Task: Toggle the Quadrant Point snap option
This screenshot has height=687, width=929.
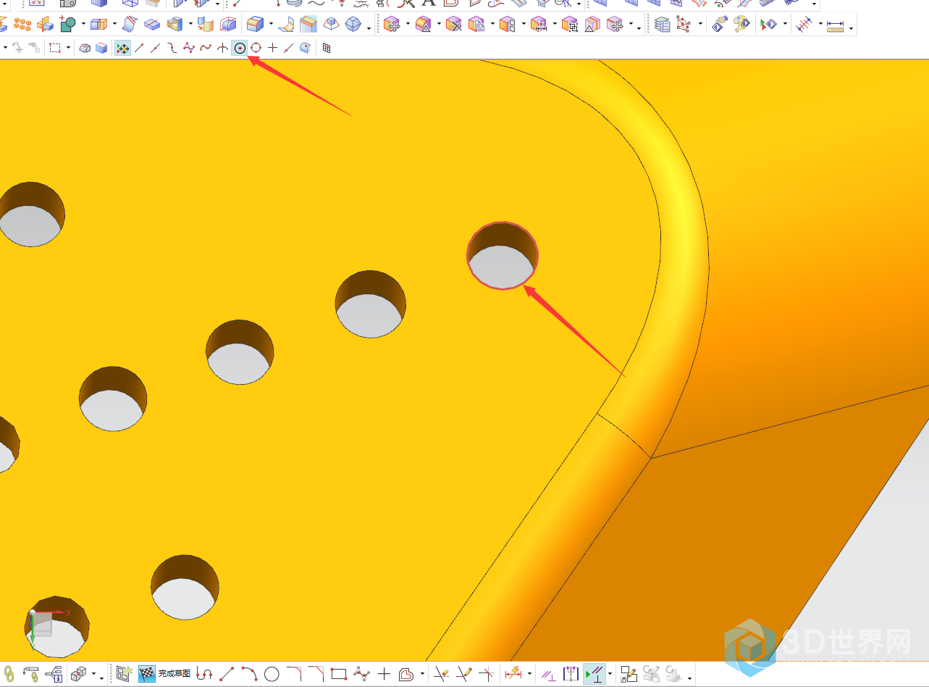Action: pyautogui.click(x=256, y=49)
